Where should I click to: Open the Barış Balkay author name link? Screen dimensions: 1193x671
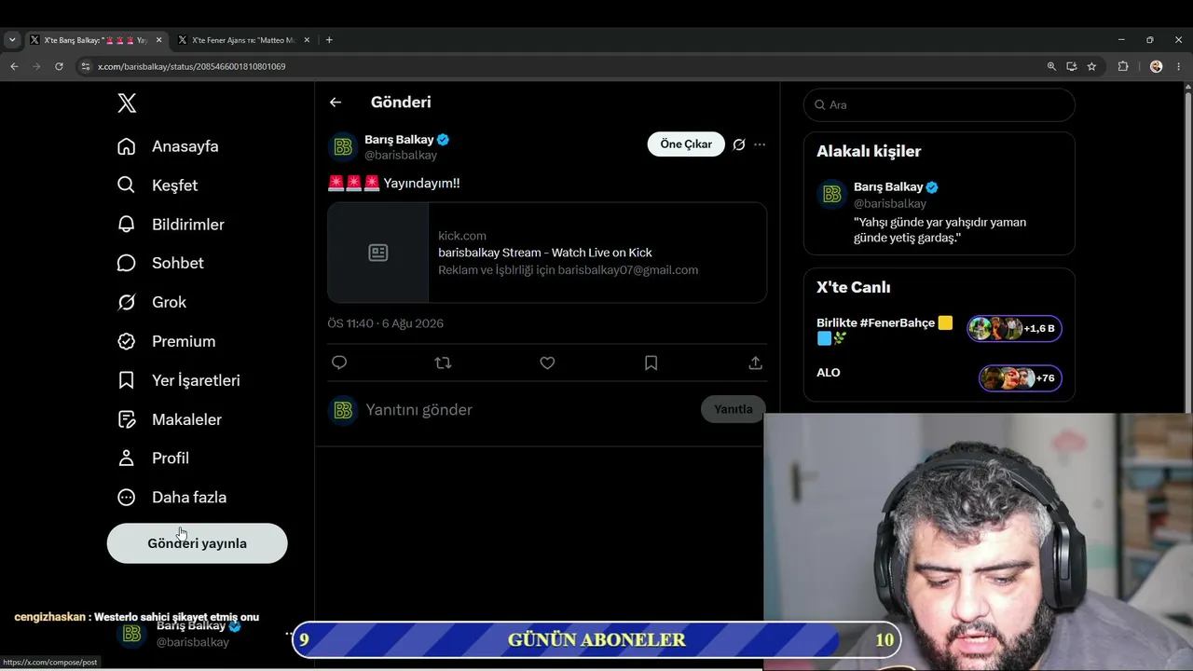click(x=401, y=140)
